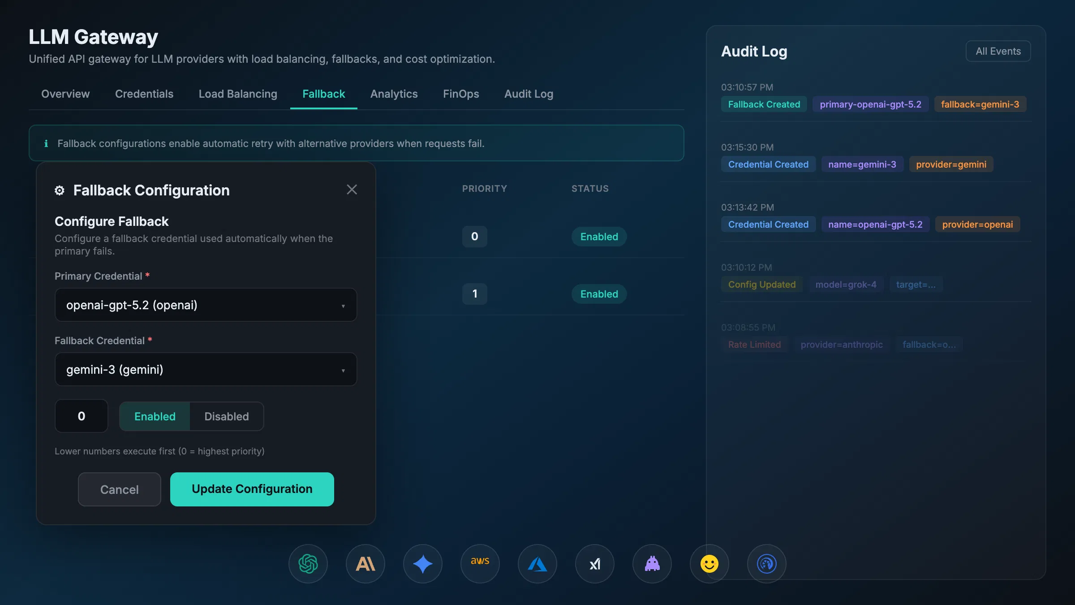Open the Fallback Credential dropdown
The width and height of the screenshot is (1075, 605).
(206, 369)
